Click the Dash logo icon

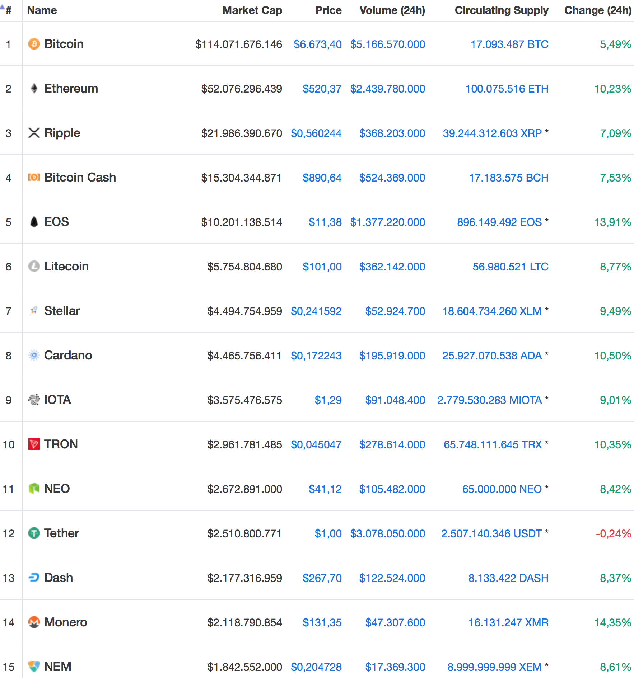coord(34,578)
